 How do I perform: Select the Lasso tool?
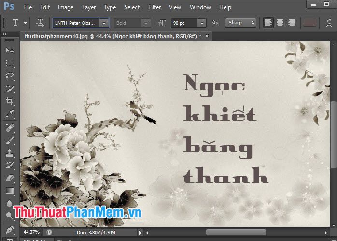[10, 75]
